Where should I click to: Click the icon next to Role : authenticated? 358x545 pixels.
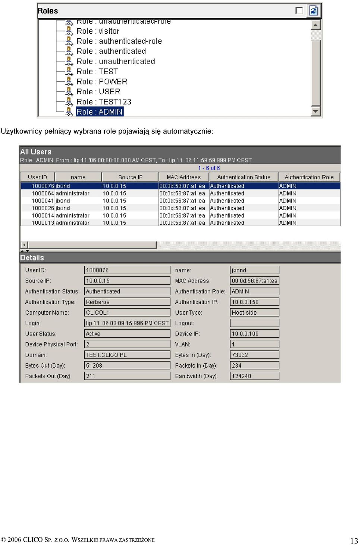tap(69, 51)
